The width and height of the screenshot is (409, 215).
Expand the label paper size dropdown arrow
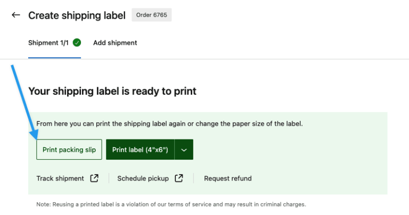(184, 150)
